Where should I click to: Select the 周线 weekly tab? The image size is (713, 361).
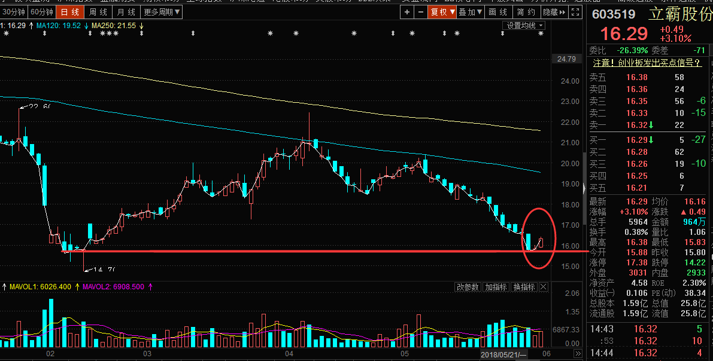click(98, 12)
